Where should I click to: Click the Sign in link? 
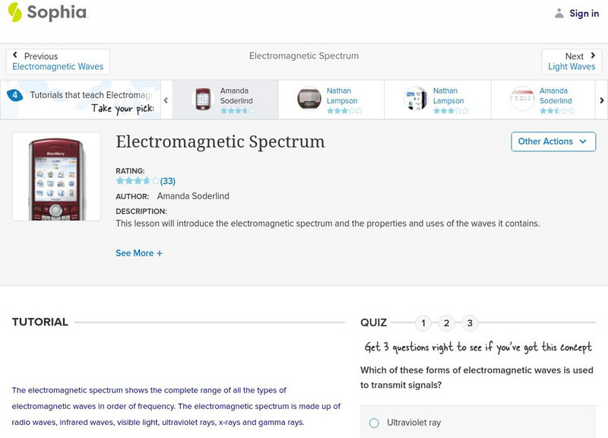coord(584,13)
